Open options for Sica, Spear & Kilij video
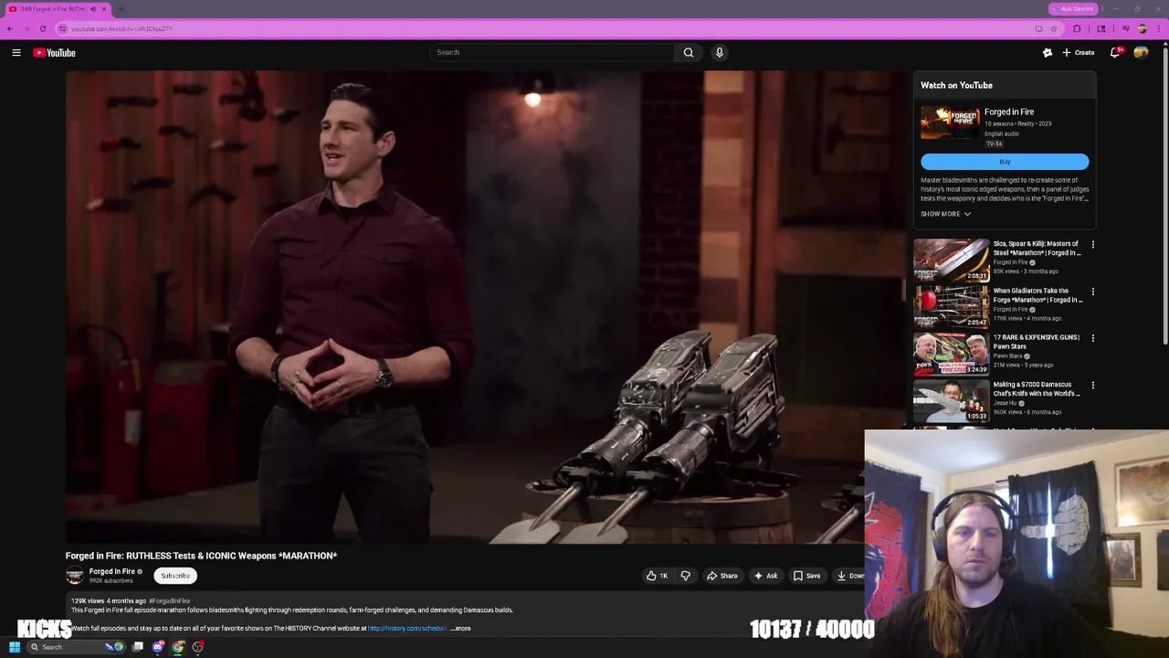1169x658 pixels. tap(1092, 245)
